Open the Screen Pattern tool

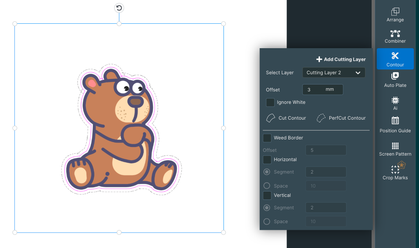(x=395, y=149)
